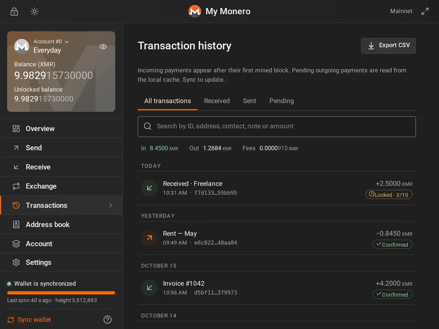The height and width of the screenshot is (329, 439).
Task: Open the Rent — May transaction
Action: [x=277, y=238]
